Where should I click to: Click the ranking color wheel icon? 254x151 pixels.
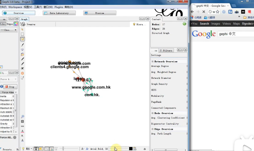[16, 24]
